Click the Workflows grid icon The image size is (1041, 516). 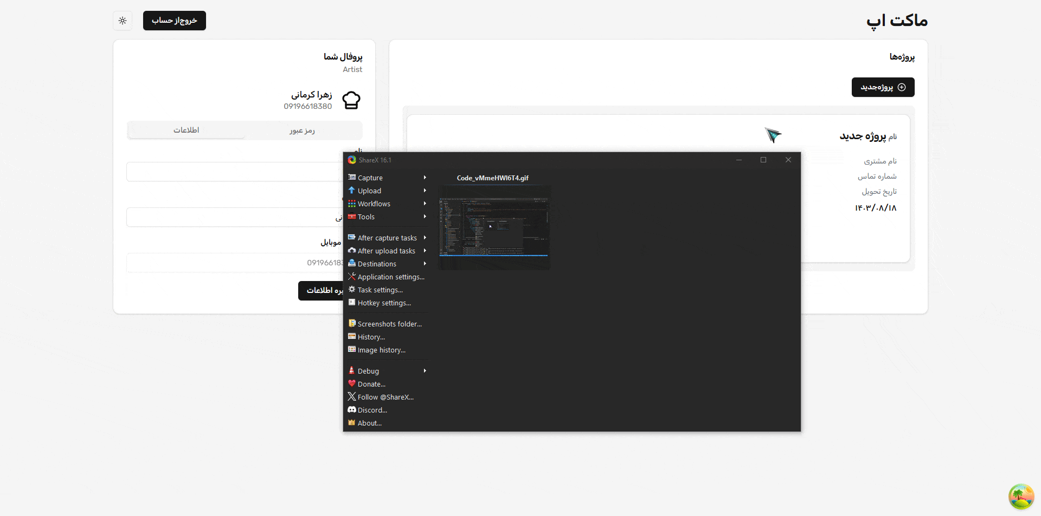tap(352, 204)
